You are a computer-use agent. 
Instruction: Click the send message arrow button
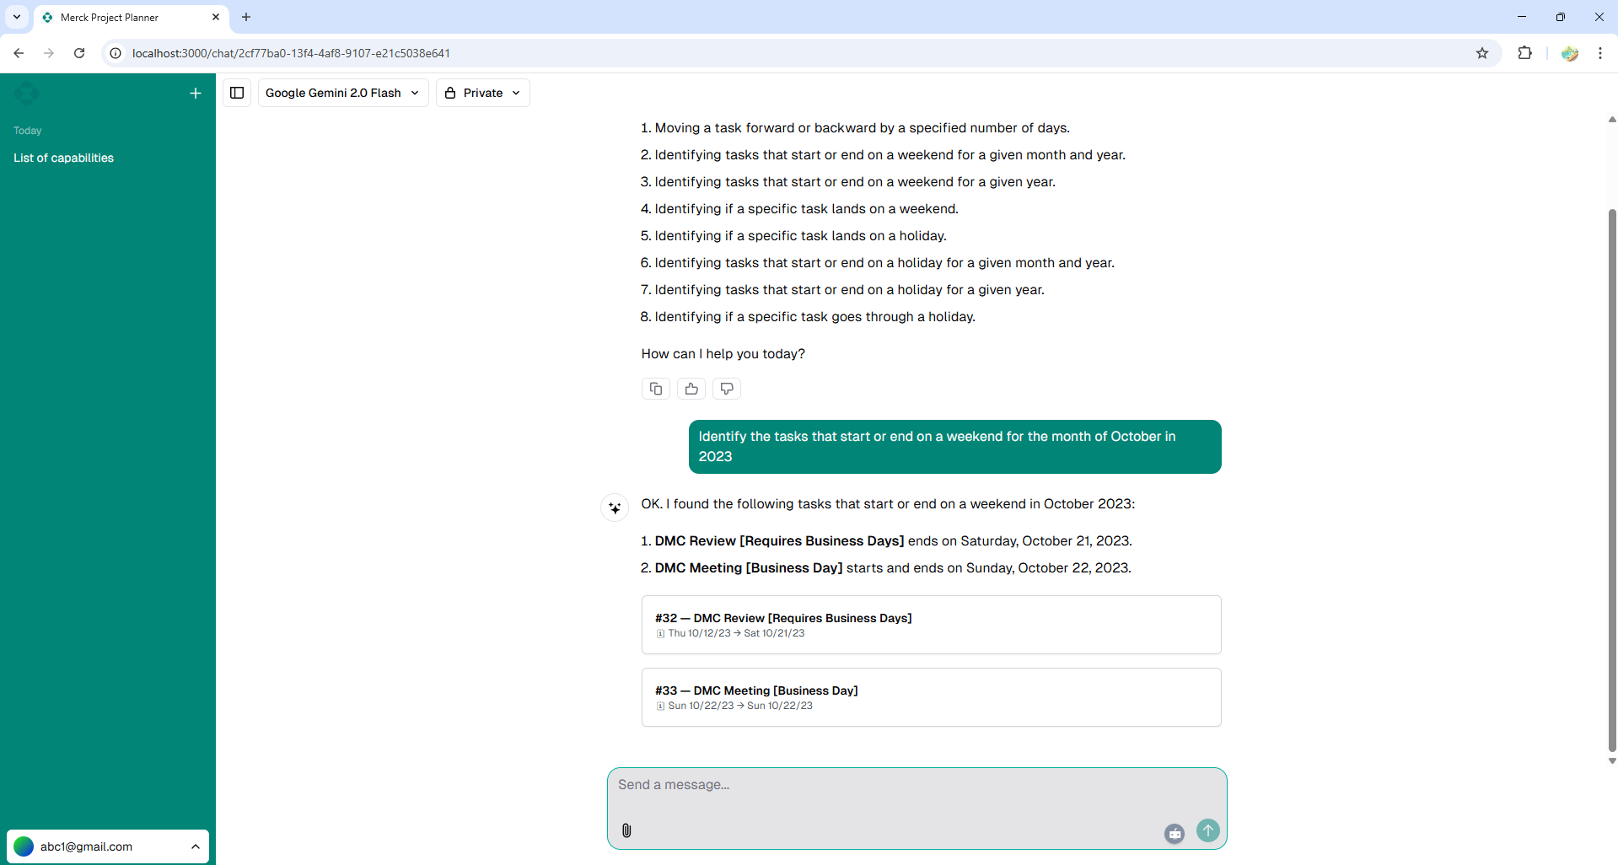tap(1207, 830)
